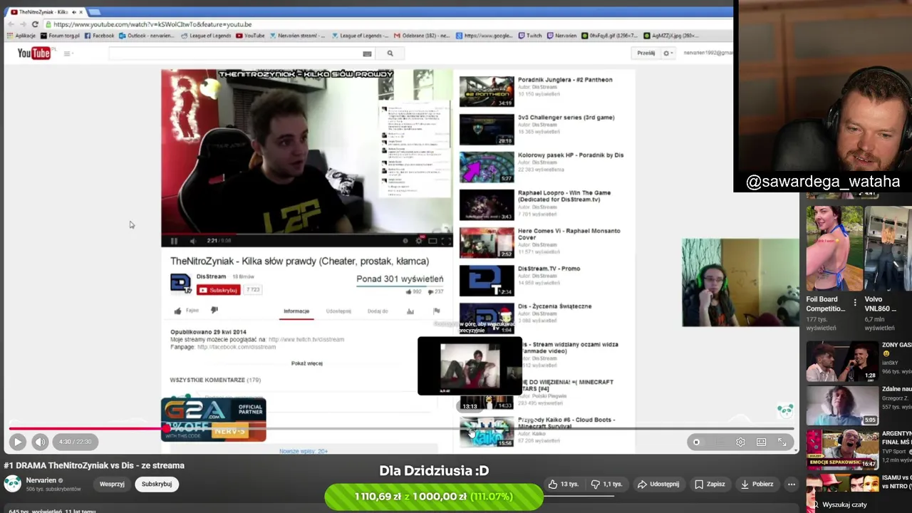Click recorded browser's back arrow
The image size is (912, 513).
tap(10, 24)
